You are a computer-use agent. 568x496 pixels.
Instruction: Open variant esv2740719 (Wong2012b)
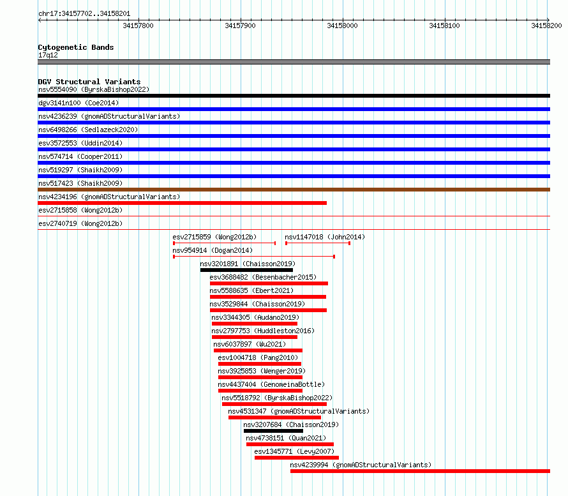click(x=80, y=223)
